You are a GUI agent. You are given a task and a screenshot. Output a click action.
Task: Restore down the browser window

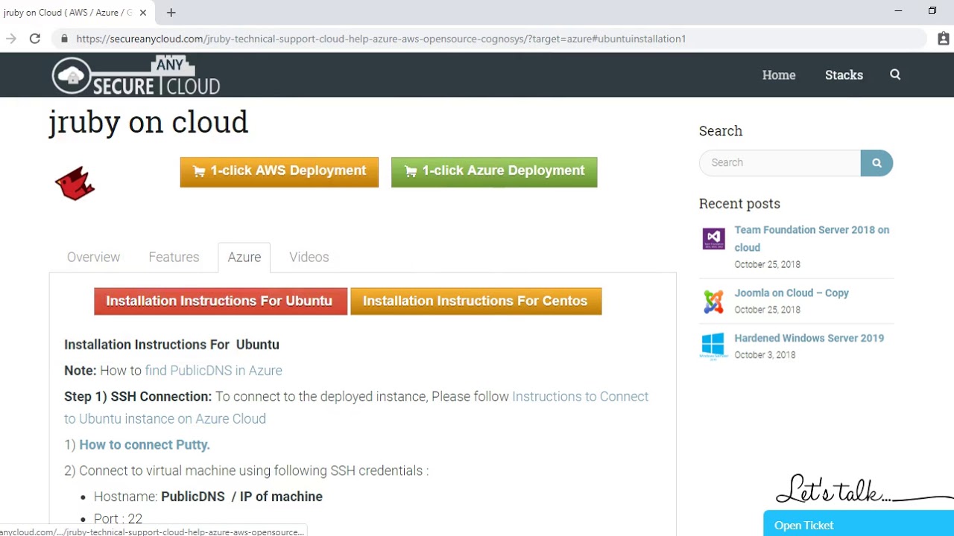(932, 11)
